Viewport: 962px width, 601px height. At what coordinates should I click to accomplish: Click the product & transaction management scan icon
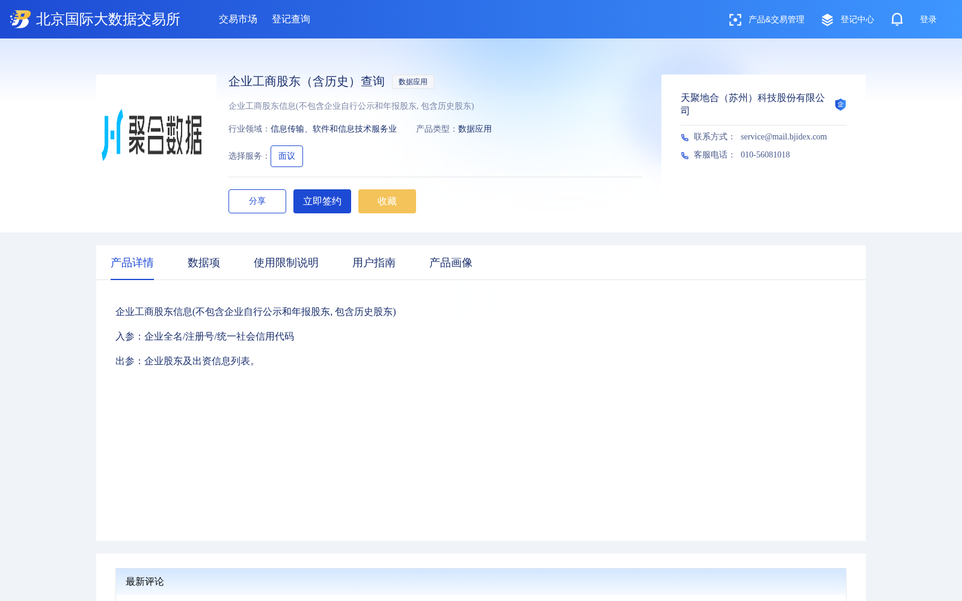(x=735, y=20)
